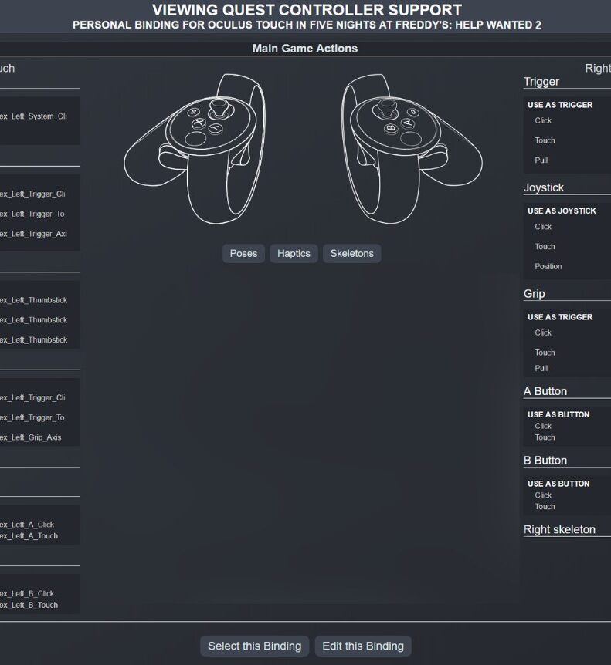The image size is (611, 665).
Task: Click USE AS TRIGGER under Grip section
Action: pos(560,317)
